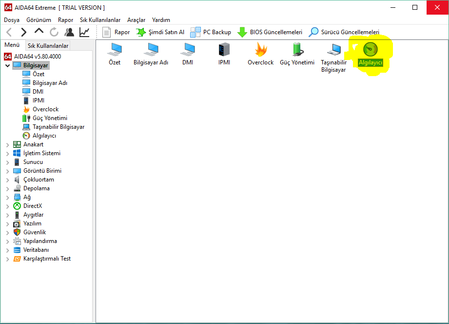Select Bilgisayar Adı in the sidebar tree
The width and height of the screenshot is (449, 324).
[45, 83]
